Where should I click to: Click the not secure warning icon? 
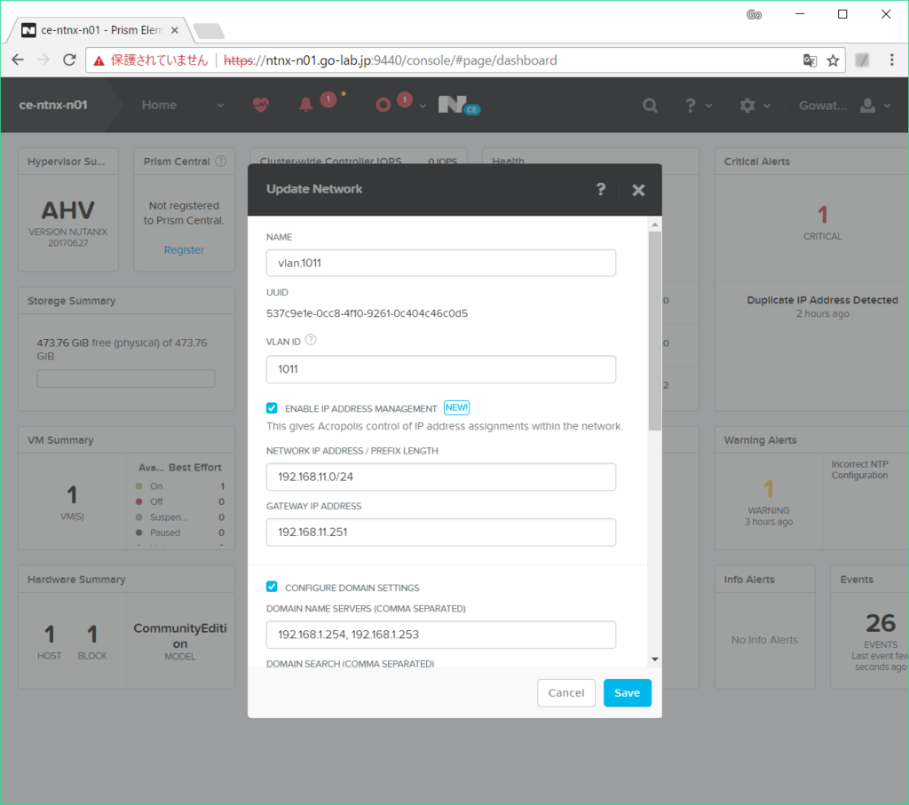(x=99, y=60)
